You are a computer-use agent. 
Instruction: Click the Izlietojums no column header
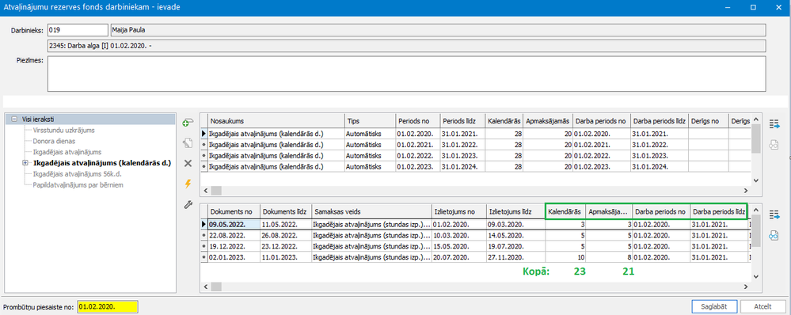point(458,211)
